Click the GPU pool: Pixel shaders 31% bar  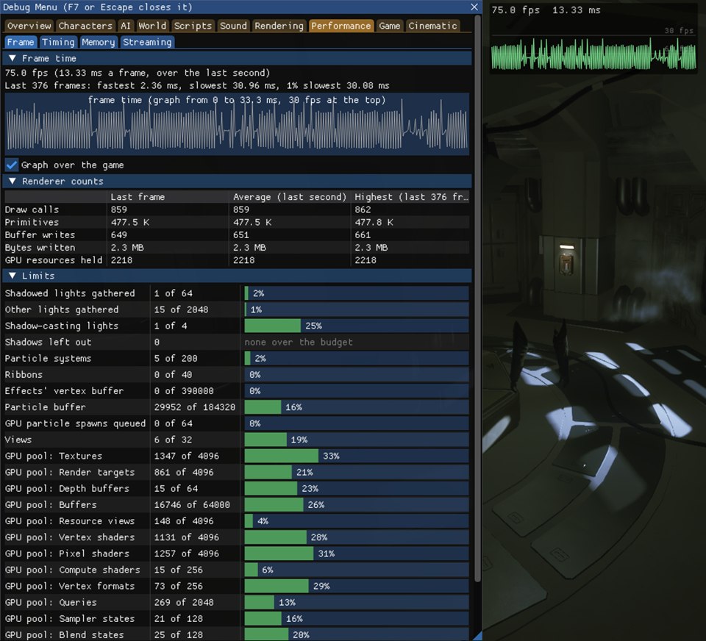pyautogui.click(x=357, y=554)
